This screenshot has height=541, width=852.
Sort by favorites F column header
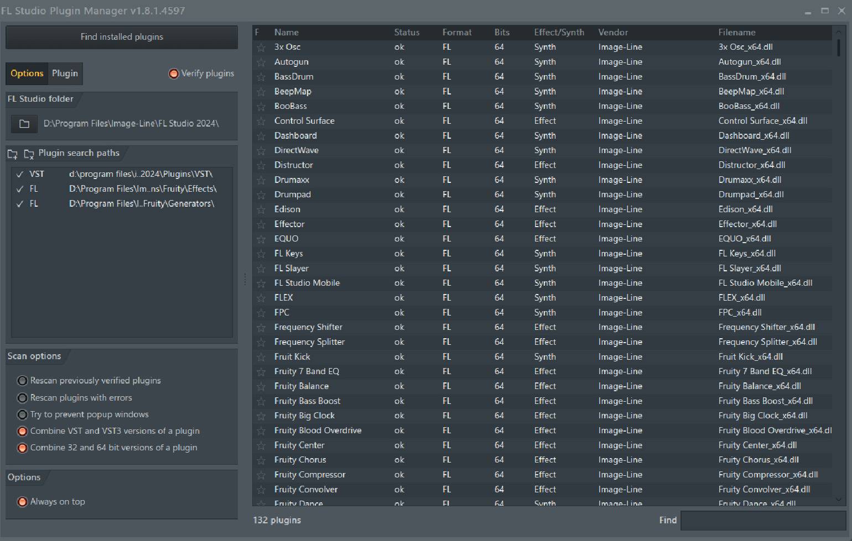257,33
